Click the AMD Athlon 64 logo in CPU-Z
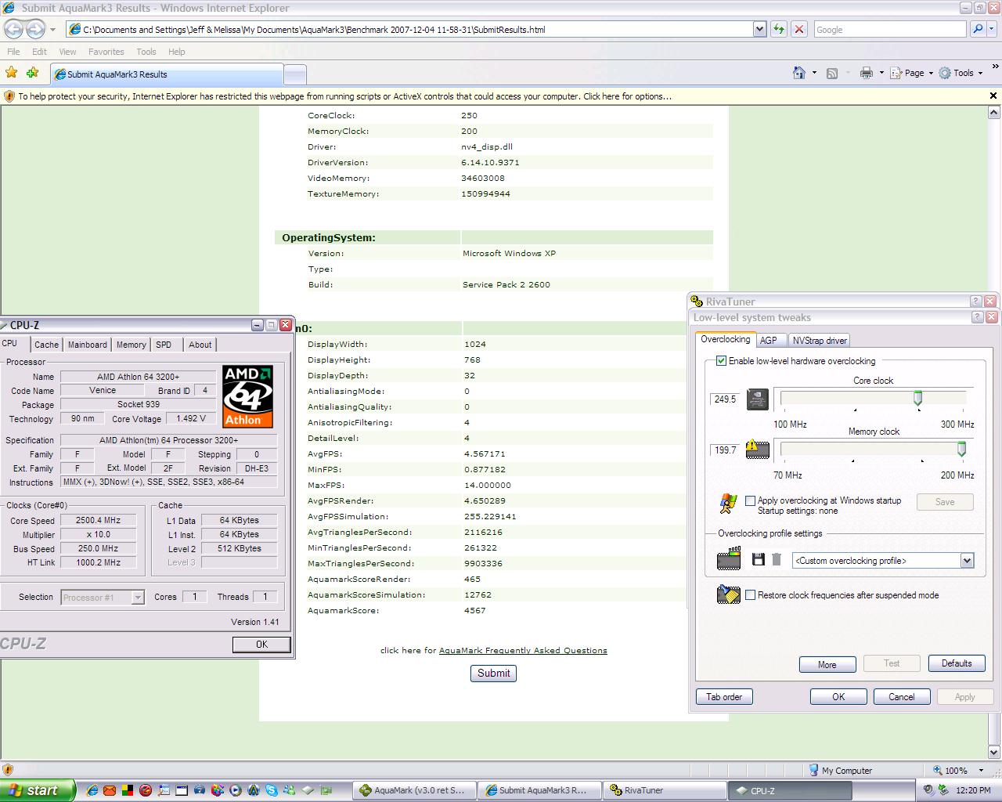1002x802 pixels. point(247,396)
